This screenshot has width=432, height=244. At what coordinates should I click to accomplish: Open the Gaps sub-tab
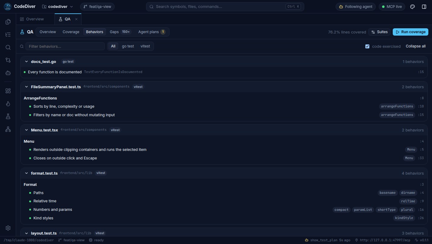tap(120, 32)
